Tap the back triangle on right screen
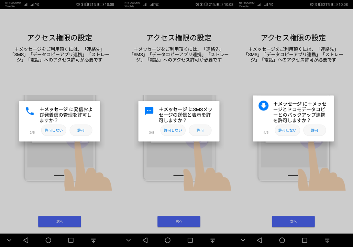The height and width of the screenshot is (247, 353). click(x=260, y=240)
